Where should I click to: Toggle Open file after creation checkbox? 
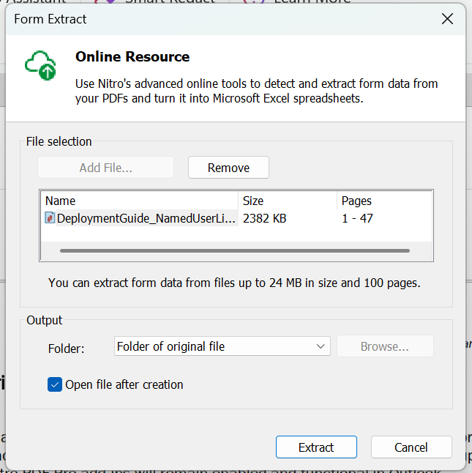coord(55,384)
